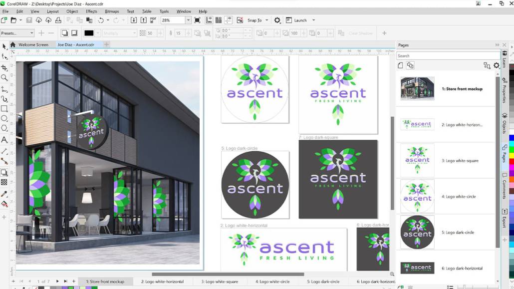Image resolution: width=514 pixels, height=289 pixels.
Task: Choose the Rectangle tool
Action: [5, 108]
